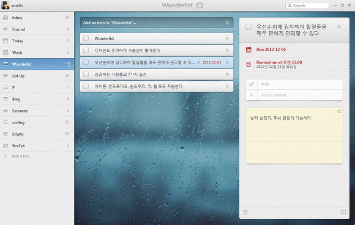Click Add a list link
This screenshot has height=225, width=355.
click(x=21, y=156)
